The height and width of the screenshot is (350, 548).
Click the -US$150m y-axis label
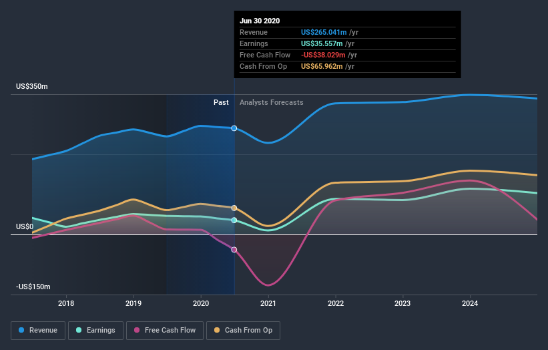[33, 287]
